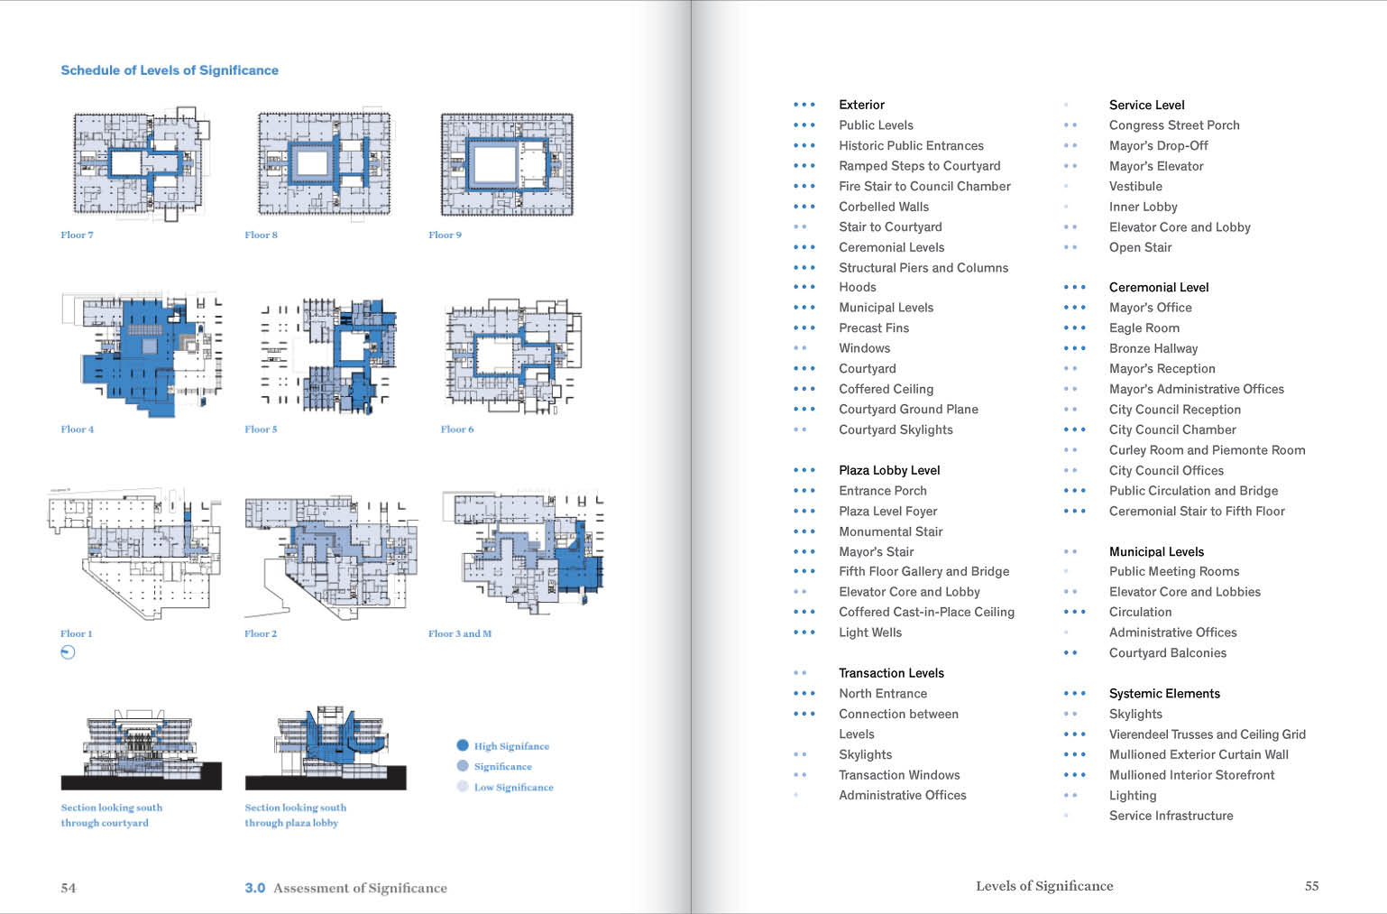Click the City Council Chamber list entry
This screenshot has width=1387, height=914.
(x=1171, y=429)
